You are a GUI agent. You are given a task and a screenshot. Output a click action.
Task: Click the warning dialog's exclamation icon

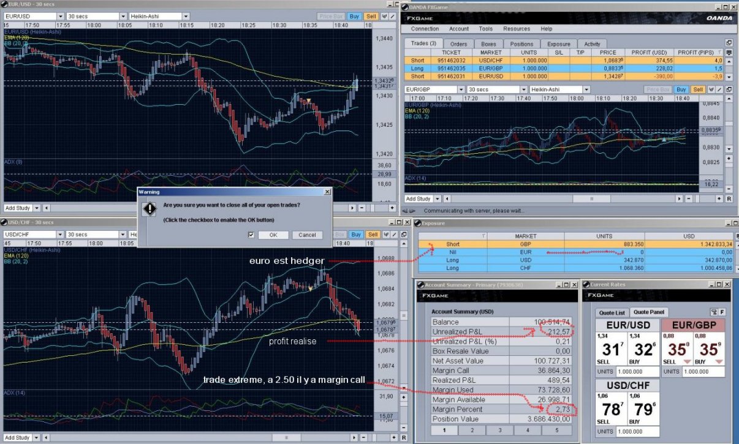[x=150, y=208]
